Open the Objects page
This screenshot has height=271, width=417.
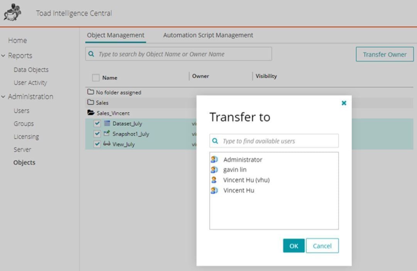pos(24,162)
